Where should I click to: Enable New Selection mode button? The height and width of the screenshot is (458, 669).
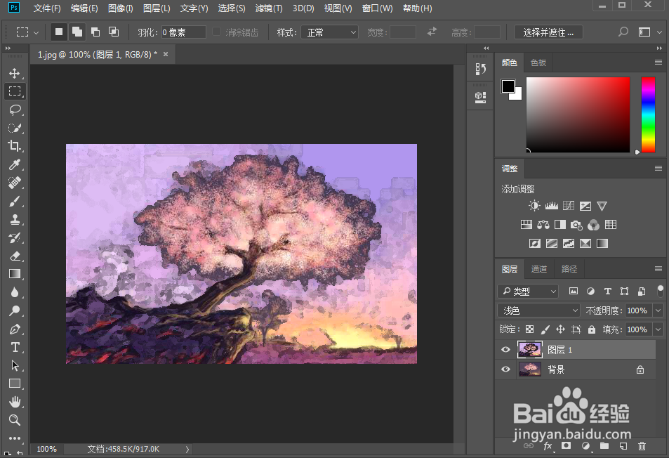pos(59,32)
